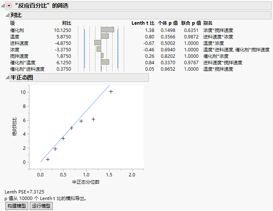Collapse the 半正态图 section disclosure triangle
Screen dimensions: 273x211
(x=7, y=78)
